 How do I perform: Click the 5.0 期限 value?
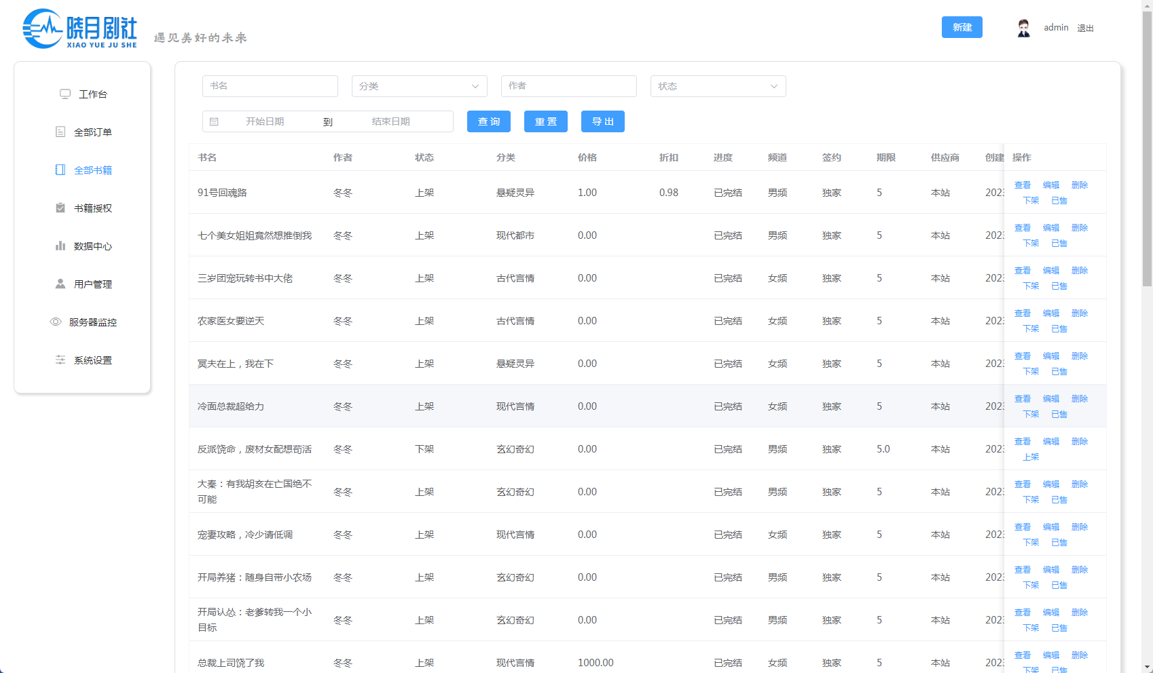883,449
